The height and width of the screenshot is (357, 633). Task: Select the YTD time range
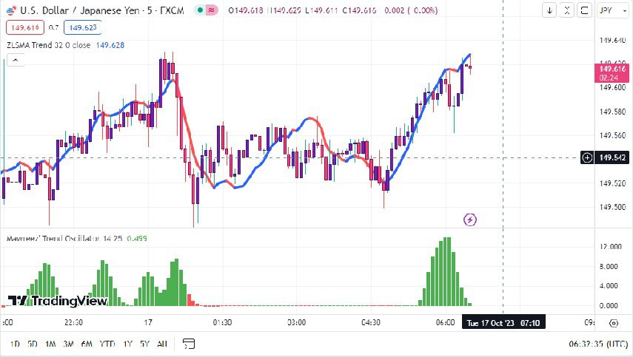[107, 344]
